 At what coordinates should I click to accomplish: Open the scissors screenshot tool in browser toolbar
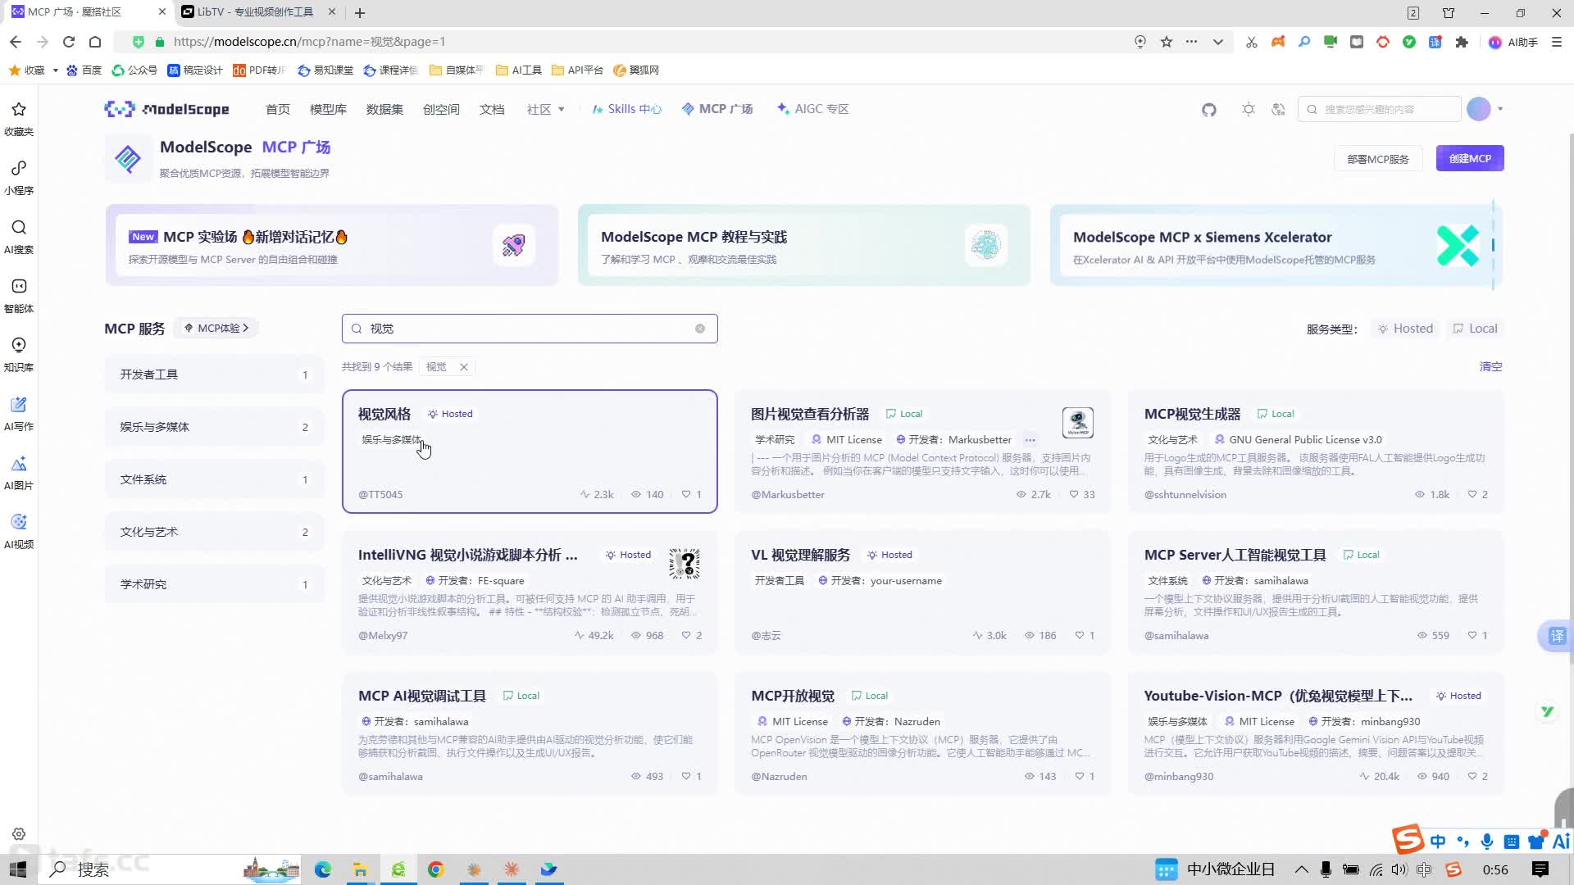click(x=1252, y=42)
